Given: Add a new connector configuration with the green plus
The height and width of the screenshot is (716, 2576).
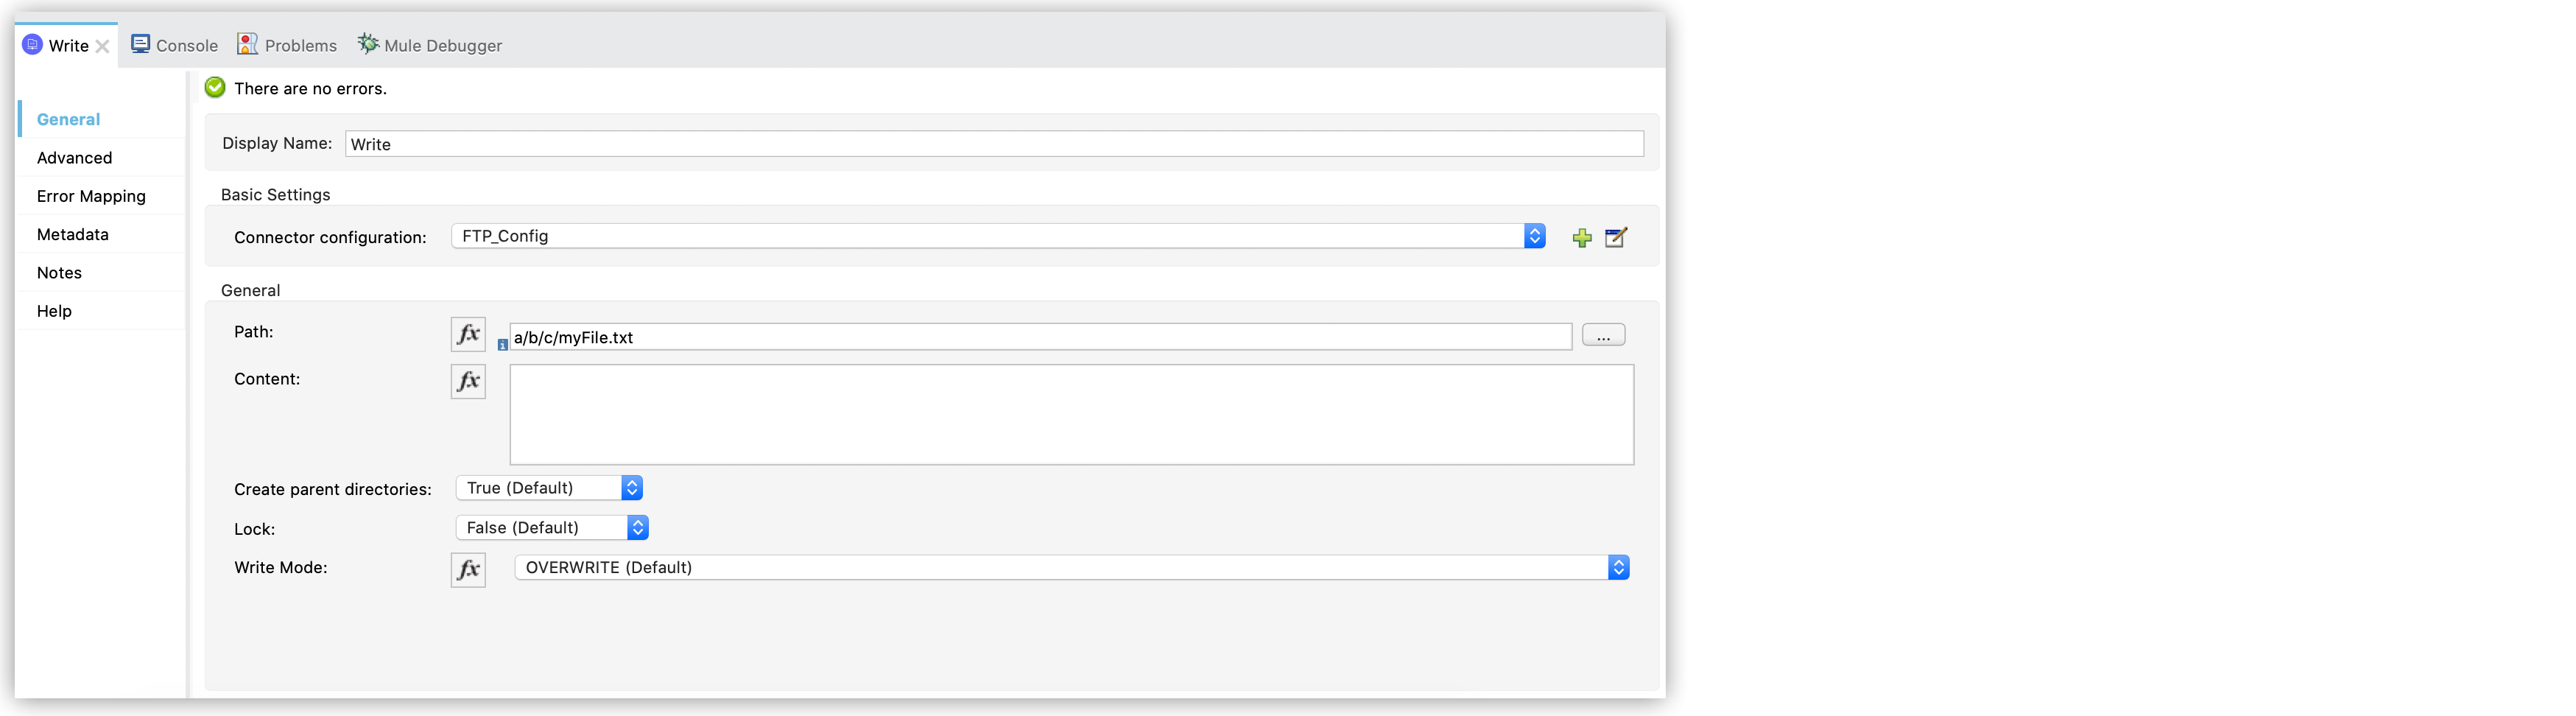Looking at the screenshot, I should [1582, 237].
